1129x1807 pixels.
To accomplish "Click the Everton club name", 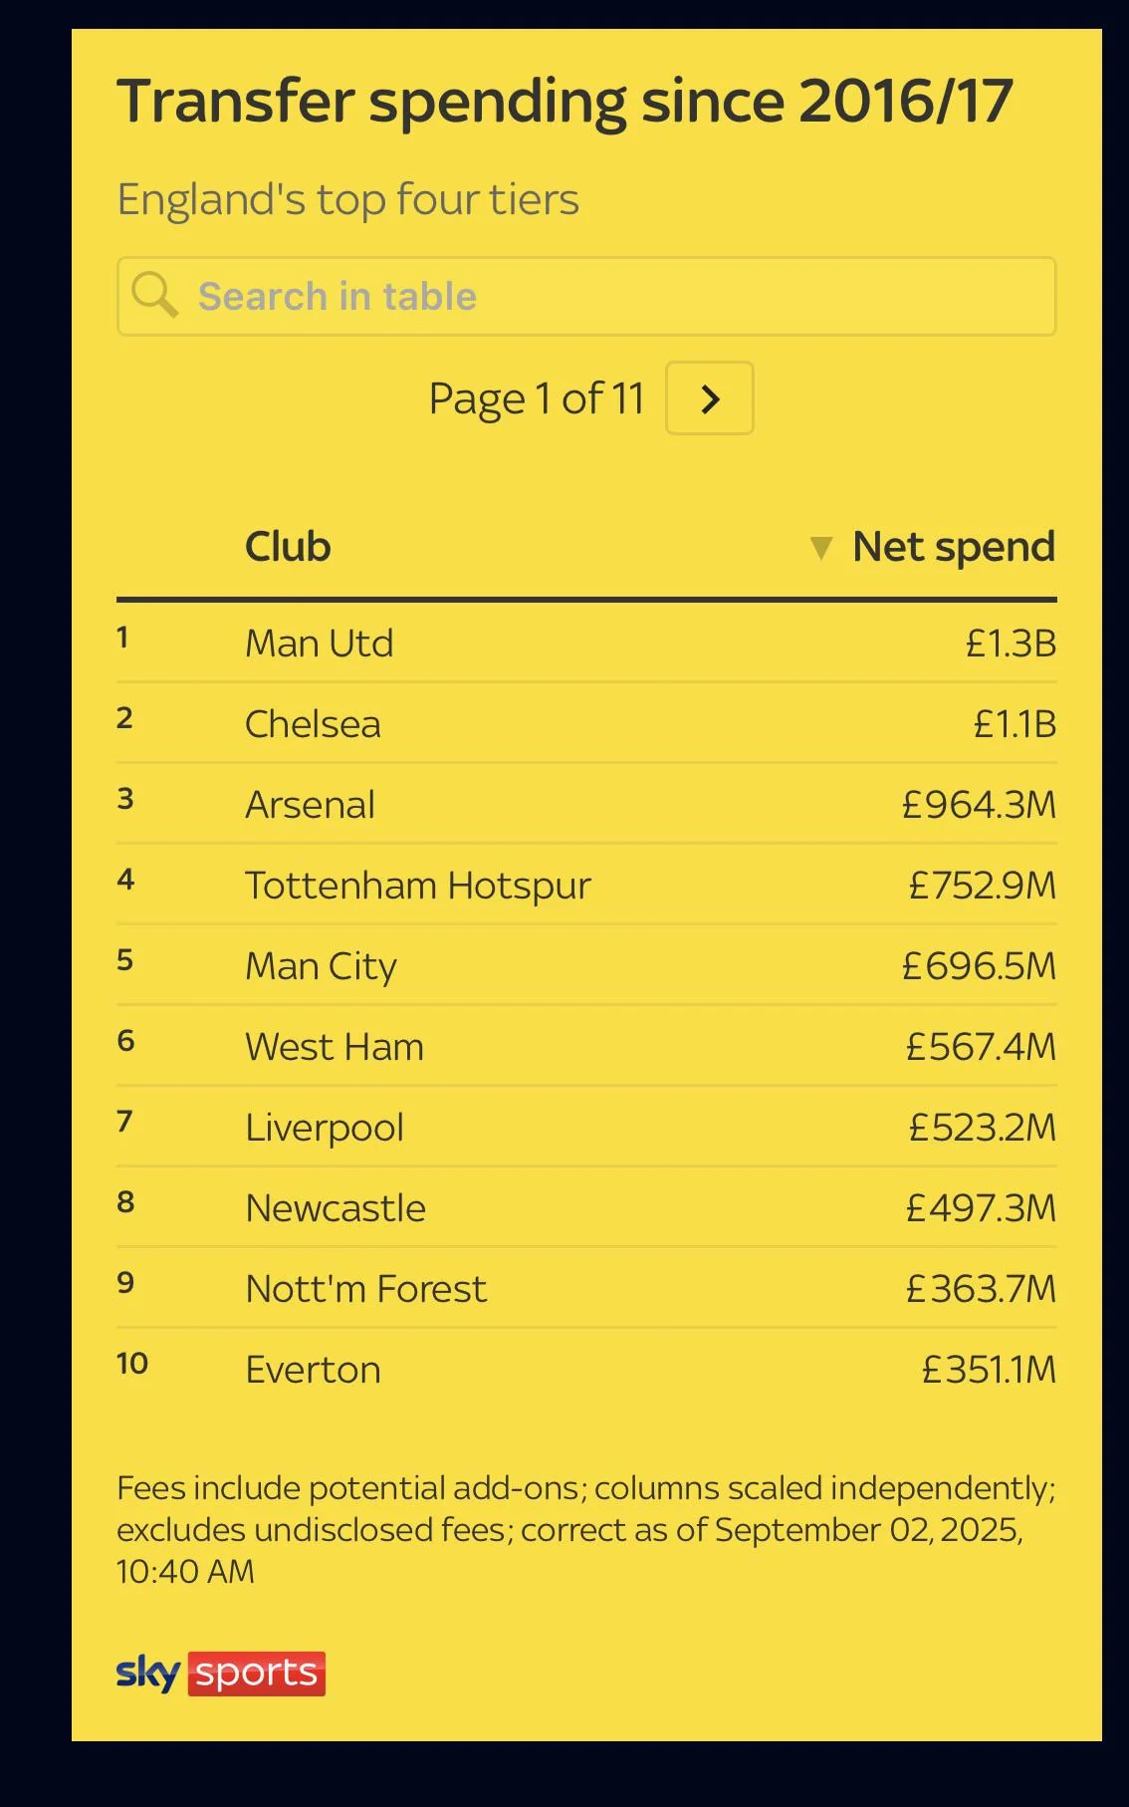I will (313, 1370).
